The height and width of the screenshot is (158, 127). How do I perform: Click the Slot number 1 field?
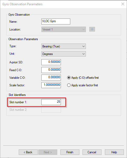click(x=51, y=102)
